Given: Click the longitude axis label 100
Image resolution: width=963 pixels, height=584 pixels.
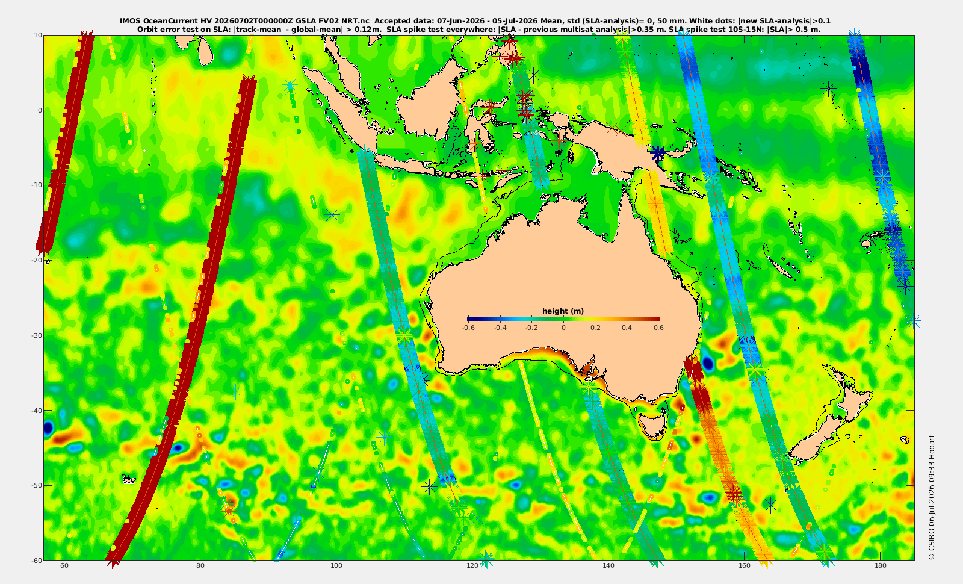Looking at the screenshot, I should (x=336, y=565).
